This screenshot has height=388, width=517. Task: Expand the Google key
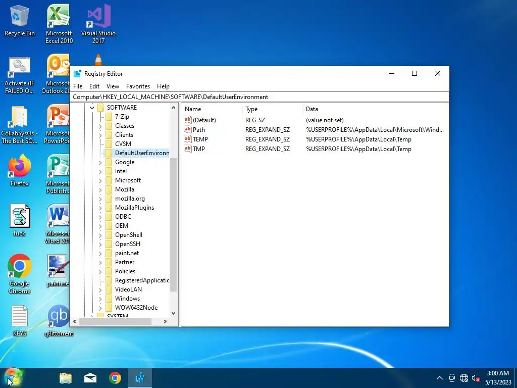100,162
